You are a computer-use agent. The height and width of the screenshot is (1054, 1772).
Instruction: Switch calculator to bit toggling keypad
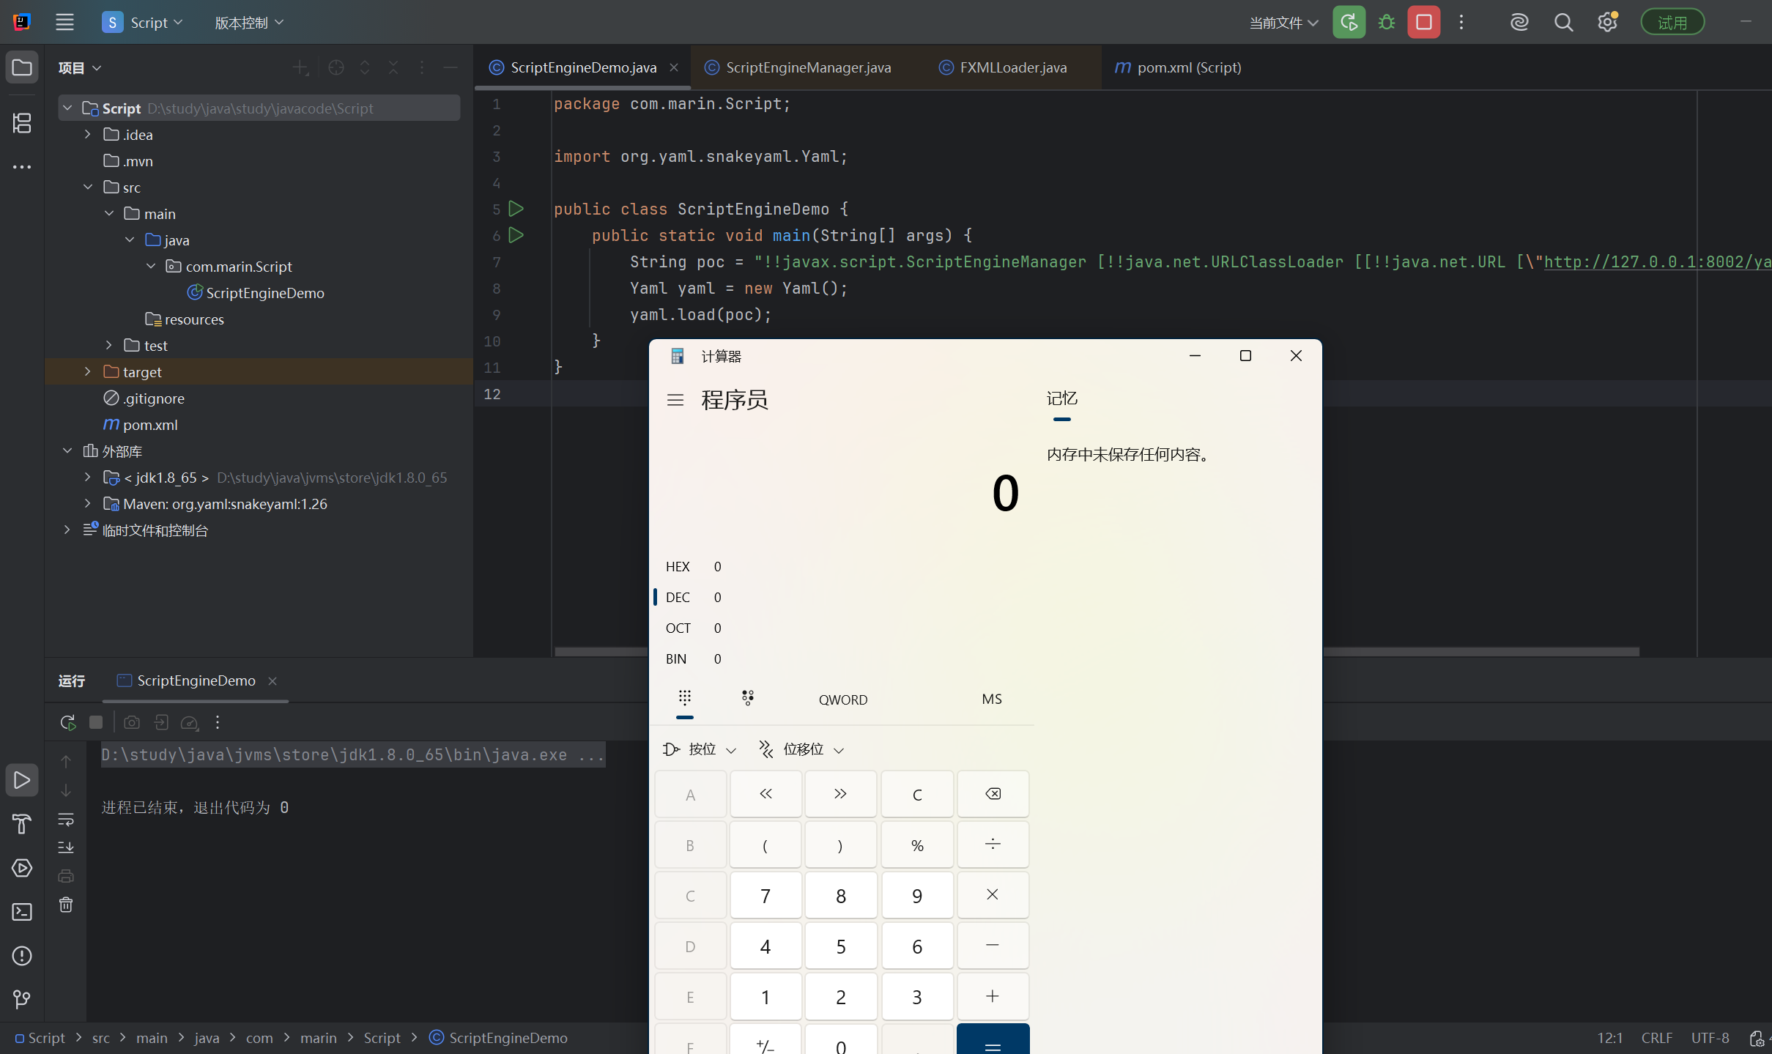[x=747, y=698]
